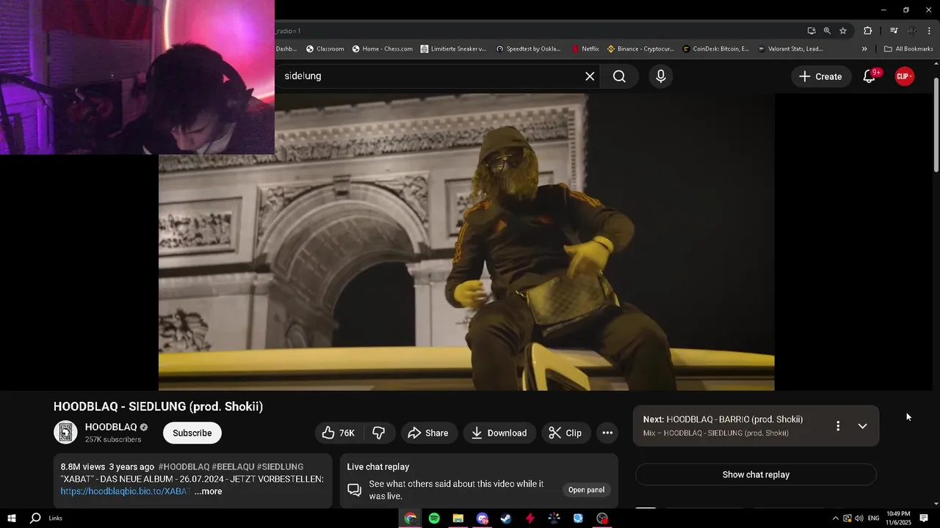Open the Speedtest by Ookla bookmark
Image resolution: width=940 pixels, height=528 pixels.
(x=528, y=49)
